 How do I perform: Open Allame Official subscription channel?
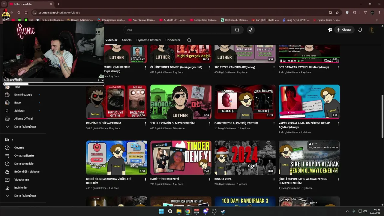(23, 118)
